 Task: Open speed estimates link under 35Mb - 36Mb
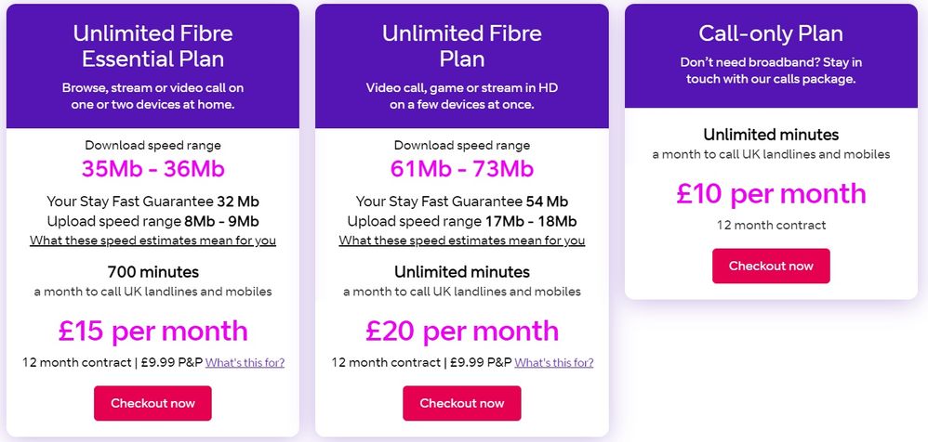[152, 240]
